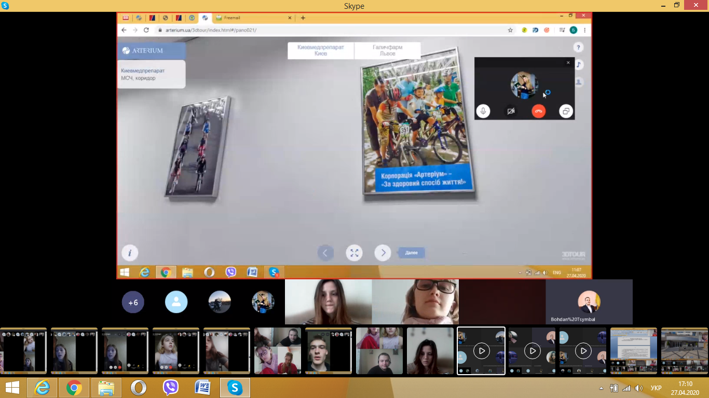Click the Skype logo in the title bar
The height and width of the screenshot is (398, 709).
tap(5, 6)
